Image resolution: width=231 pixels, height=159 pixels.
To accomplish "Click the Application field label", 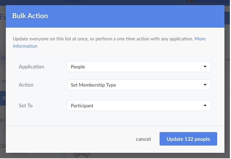I will pyautogui.click(x=31, y=67).
